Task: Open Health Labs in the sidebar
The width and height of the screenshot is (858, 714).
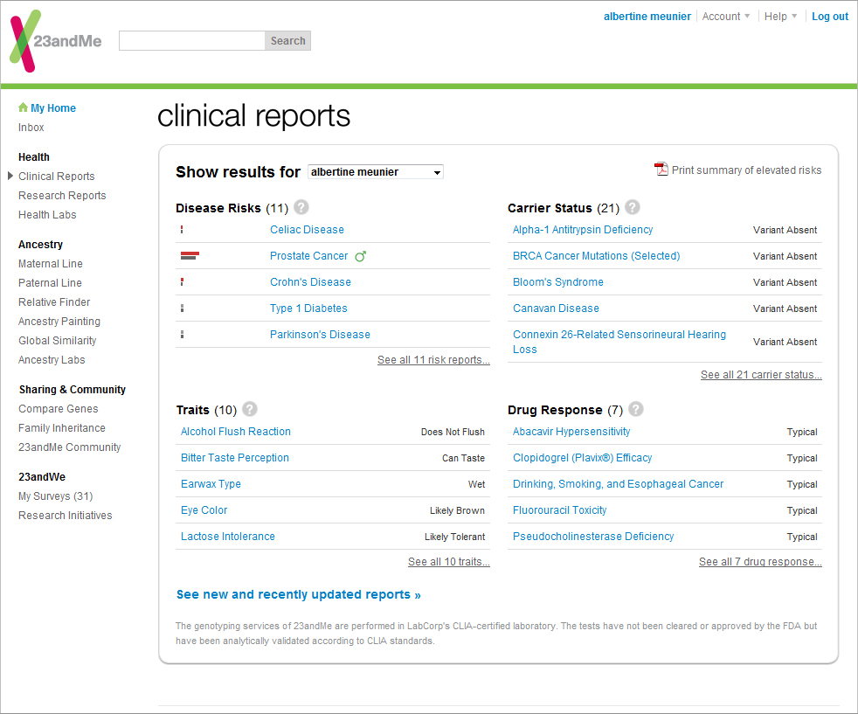Action: point(47,214)
